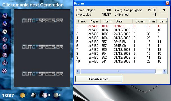The height and width of the screenshot is (101, 171).
Task: Click the open box icon in the sidebar
Action: coord(5,16)
